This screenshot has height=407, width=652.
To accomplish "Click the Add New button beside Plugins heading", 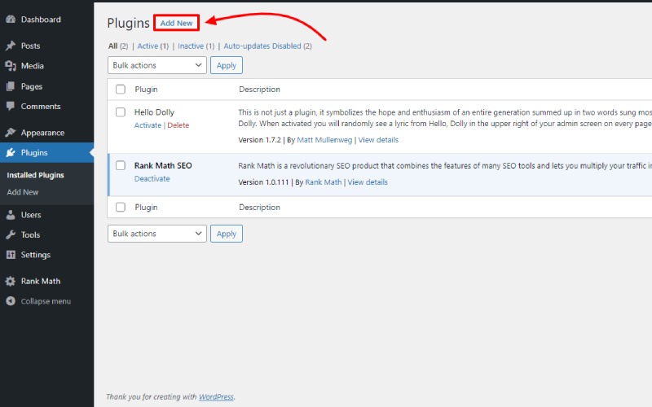I will (176, 23).
